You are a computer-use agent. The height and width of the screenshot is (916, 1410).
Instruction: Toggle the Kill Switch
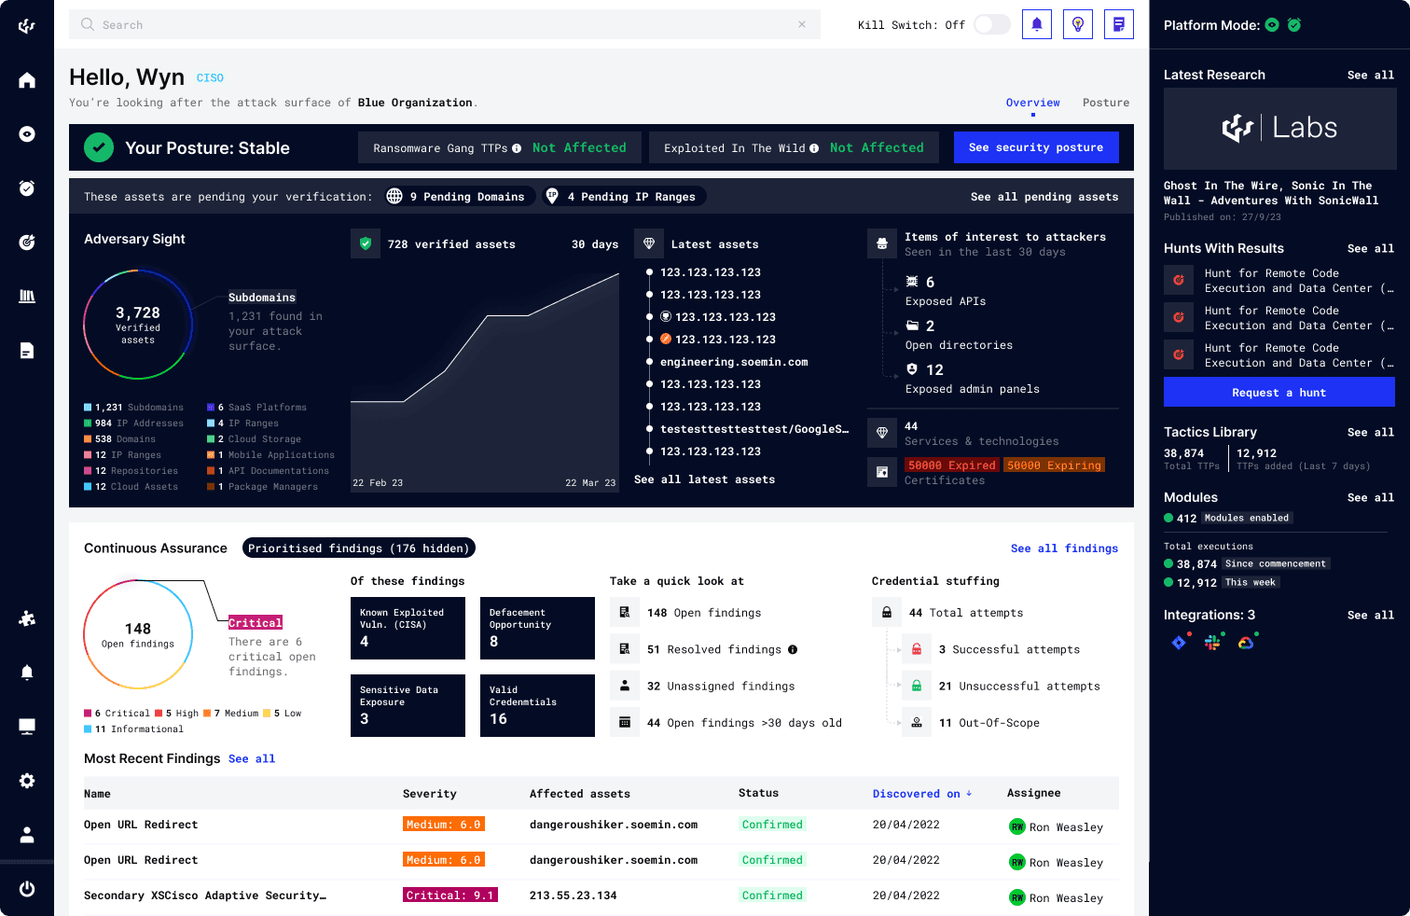pos(992,24)
